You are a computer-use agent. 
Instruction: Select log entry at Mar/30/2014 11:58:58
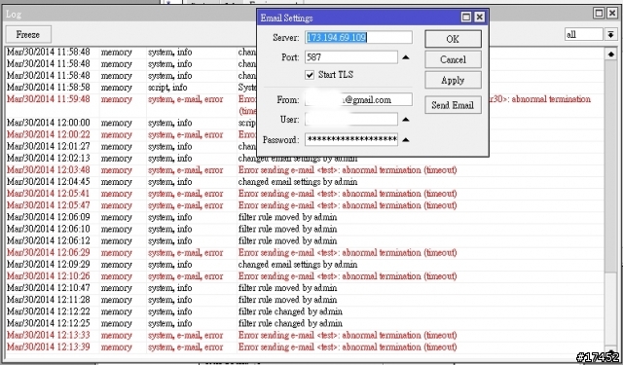[x=305, y=88]
